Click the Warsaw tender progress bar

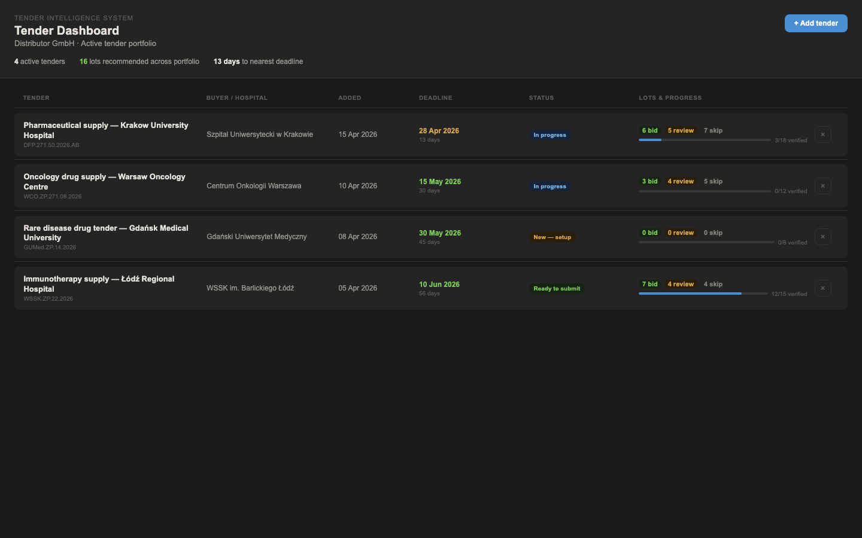(705, 191)
